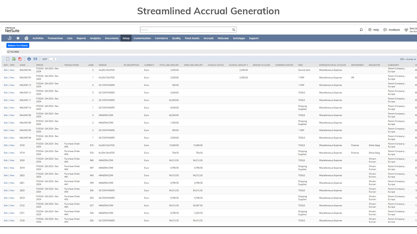417x234 pixels.
Task: Open the Customization menu
Action: click(x=142, y=38)
